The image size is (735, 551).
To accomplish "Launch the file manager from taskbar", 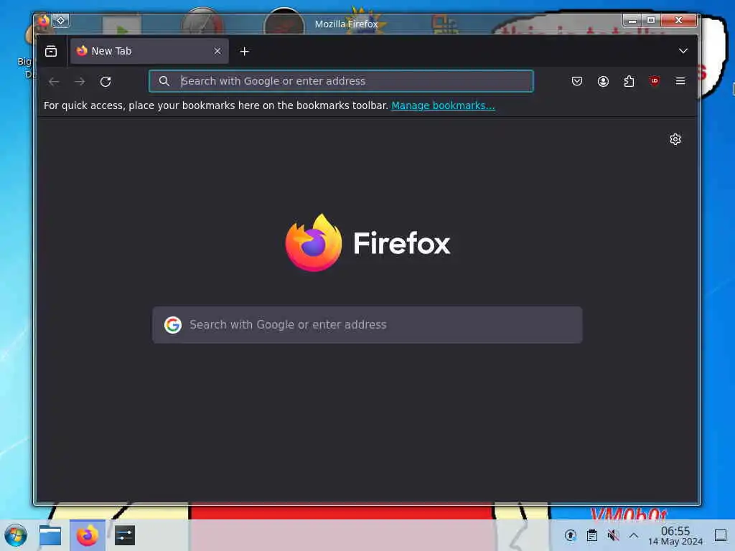I will click(x=50, y=535).
